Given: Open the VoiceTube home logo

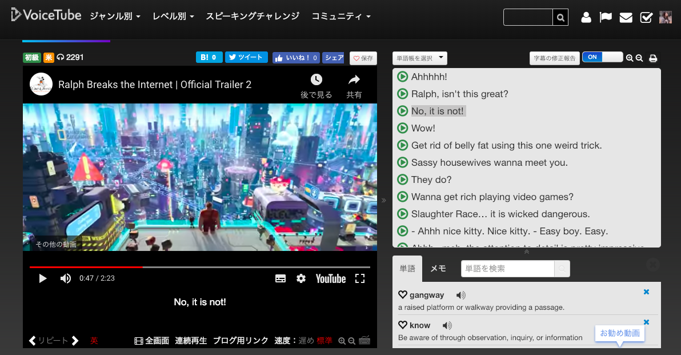Looking at the screenshot, I should pos(46,15).
